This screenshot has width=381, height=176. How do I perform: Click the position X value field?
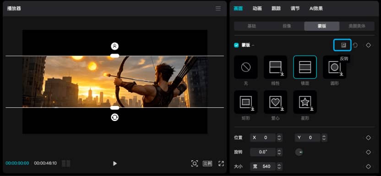[263, 137]
